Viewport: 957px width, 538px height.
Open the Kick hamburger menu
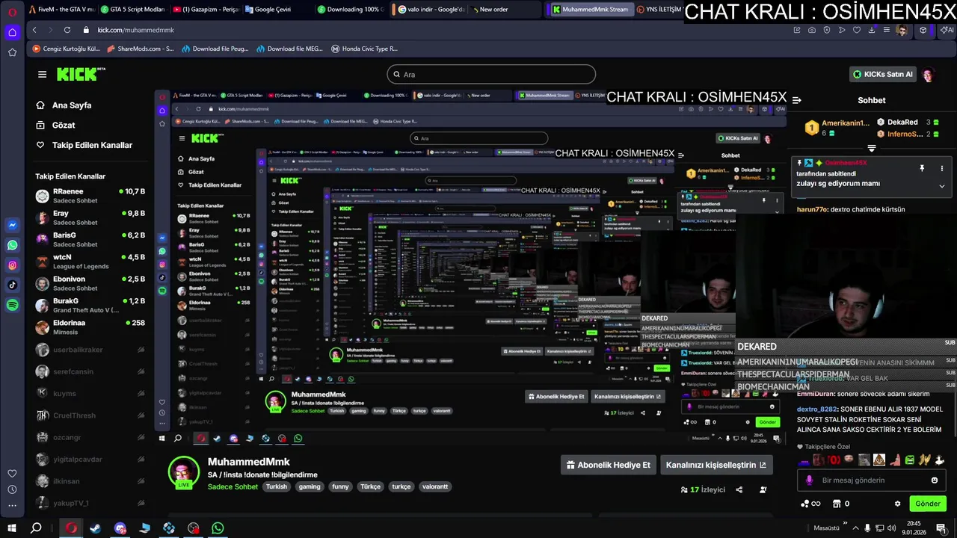click(42, 75)
